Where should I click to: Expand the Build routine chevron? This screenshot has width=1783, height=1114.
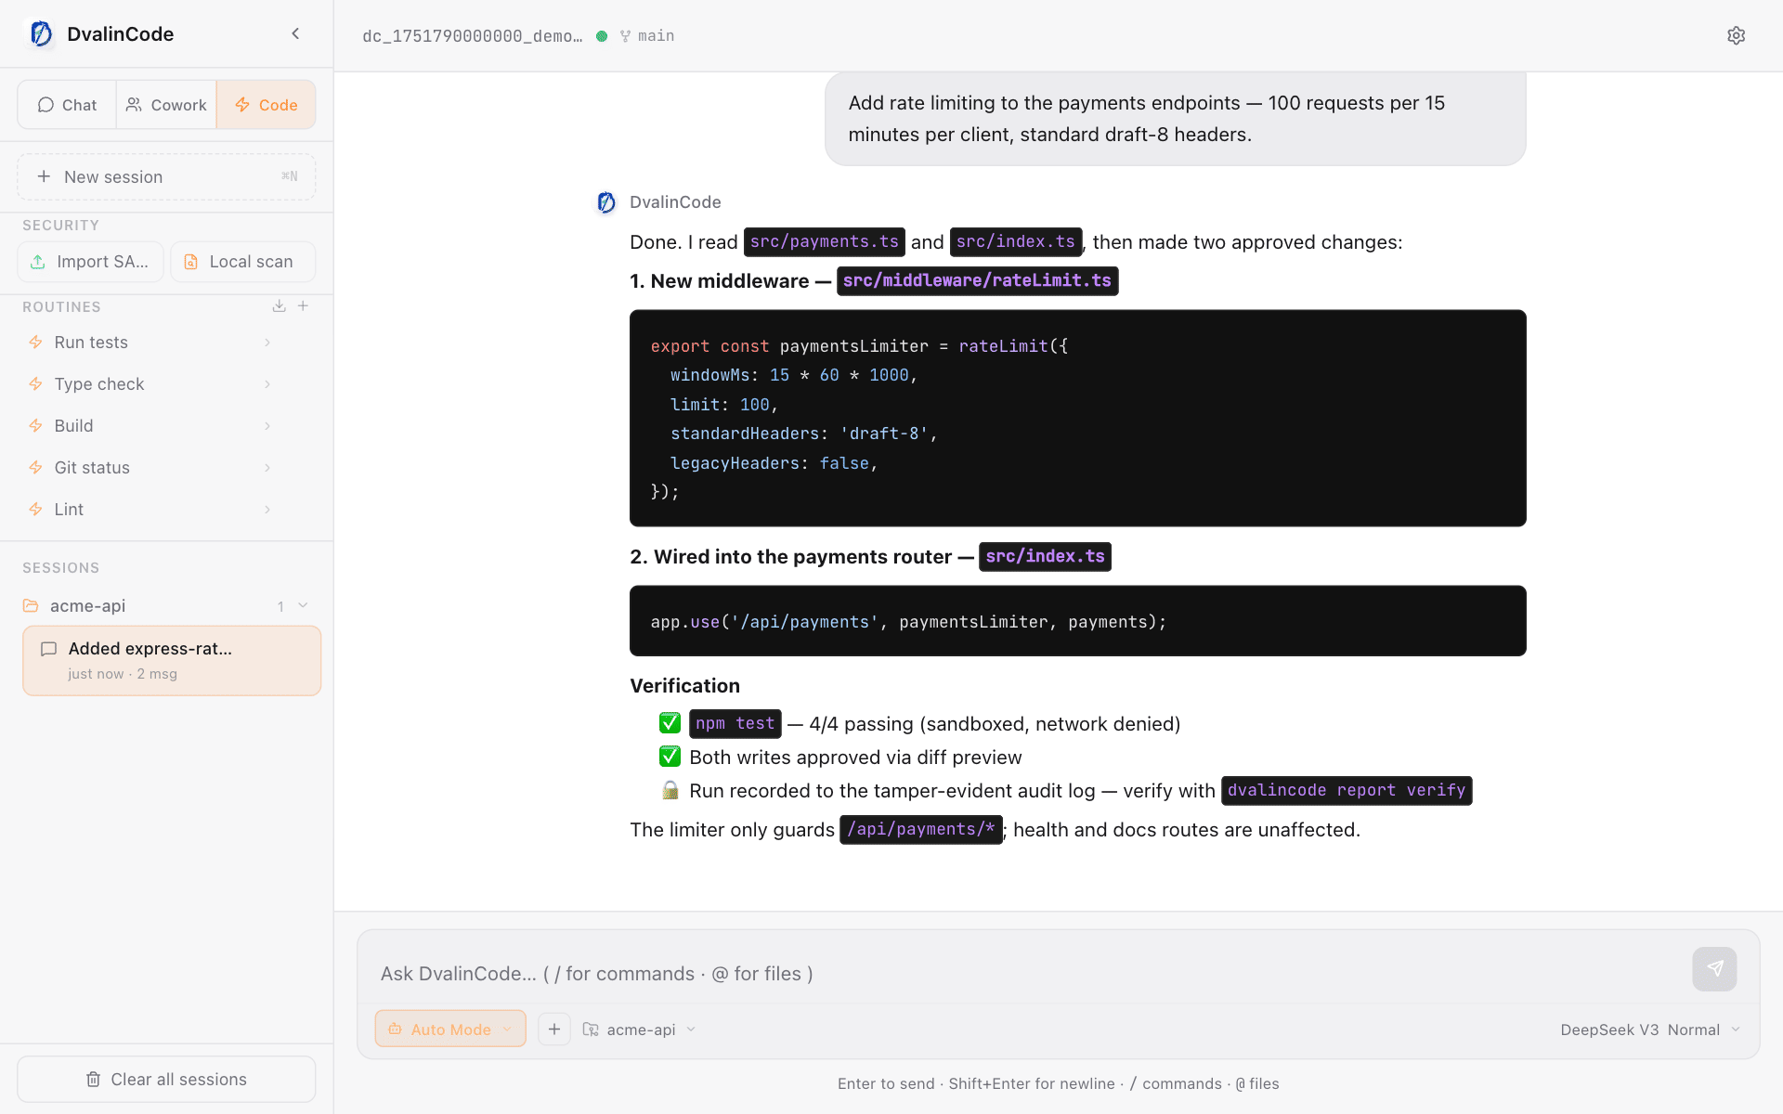pyautogui.click(x=267, y=426)
